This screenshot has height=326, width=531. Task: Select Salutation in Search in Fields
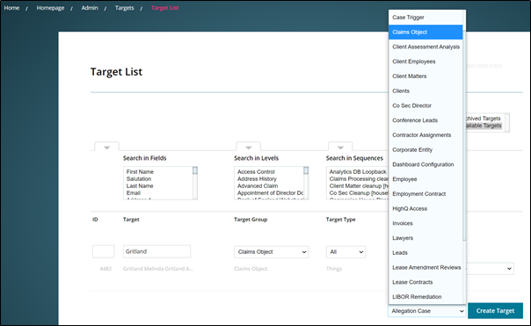pyautogui.click(x=139, y=179)
